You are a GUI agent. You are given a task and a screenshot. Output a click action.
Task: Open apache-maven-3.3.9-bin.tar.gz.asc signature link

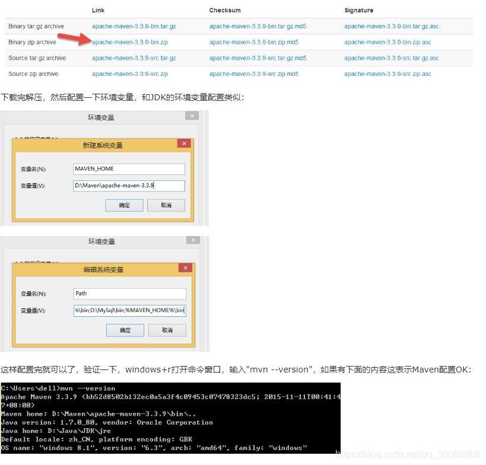[392, 26]
